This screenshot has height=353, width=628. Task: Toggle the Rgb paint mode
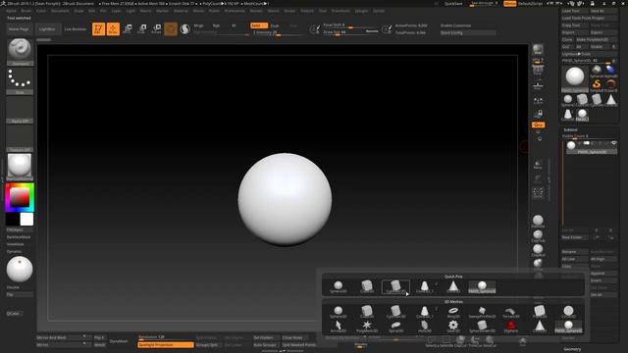pyautogui.click(x=216, y=25)
